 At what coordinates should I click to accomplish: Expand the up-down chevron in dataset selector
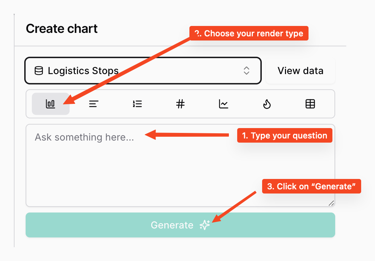tap(247, 71)
